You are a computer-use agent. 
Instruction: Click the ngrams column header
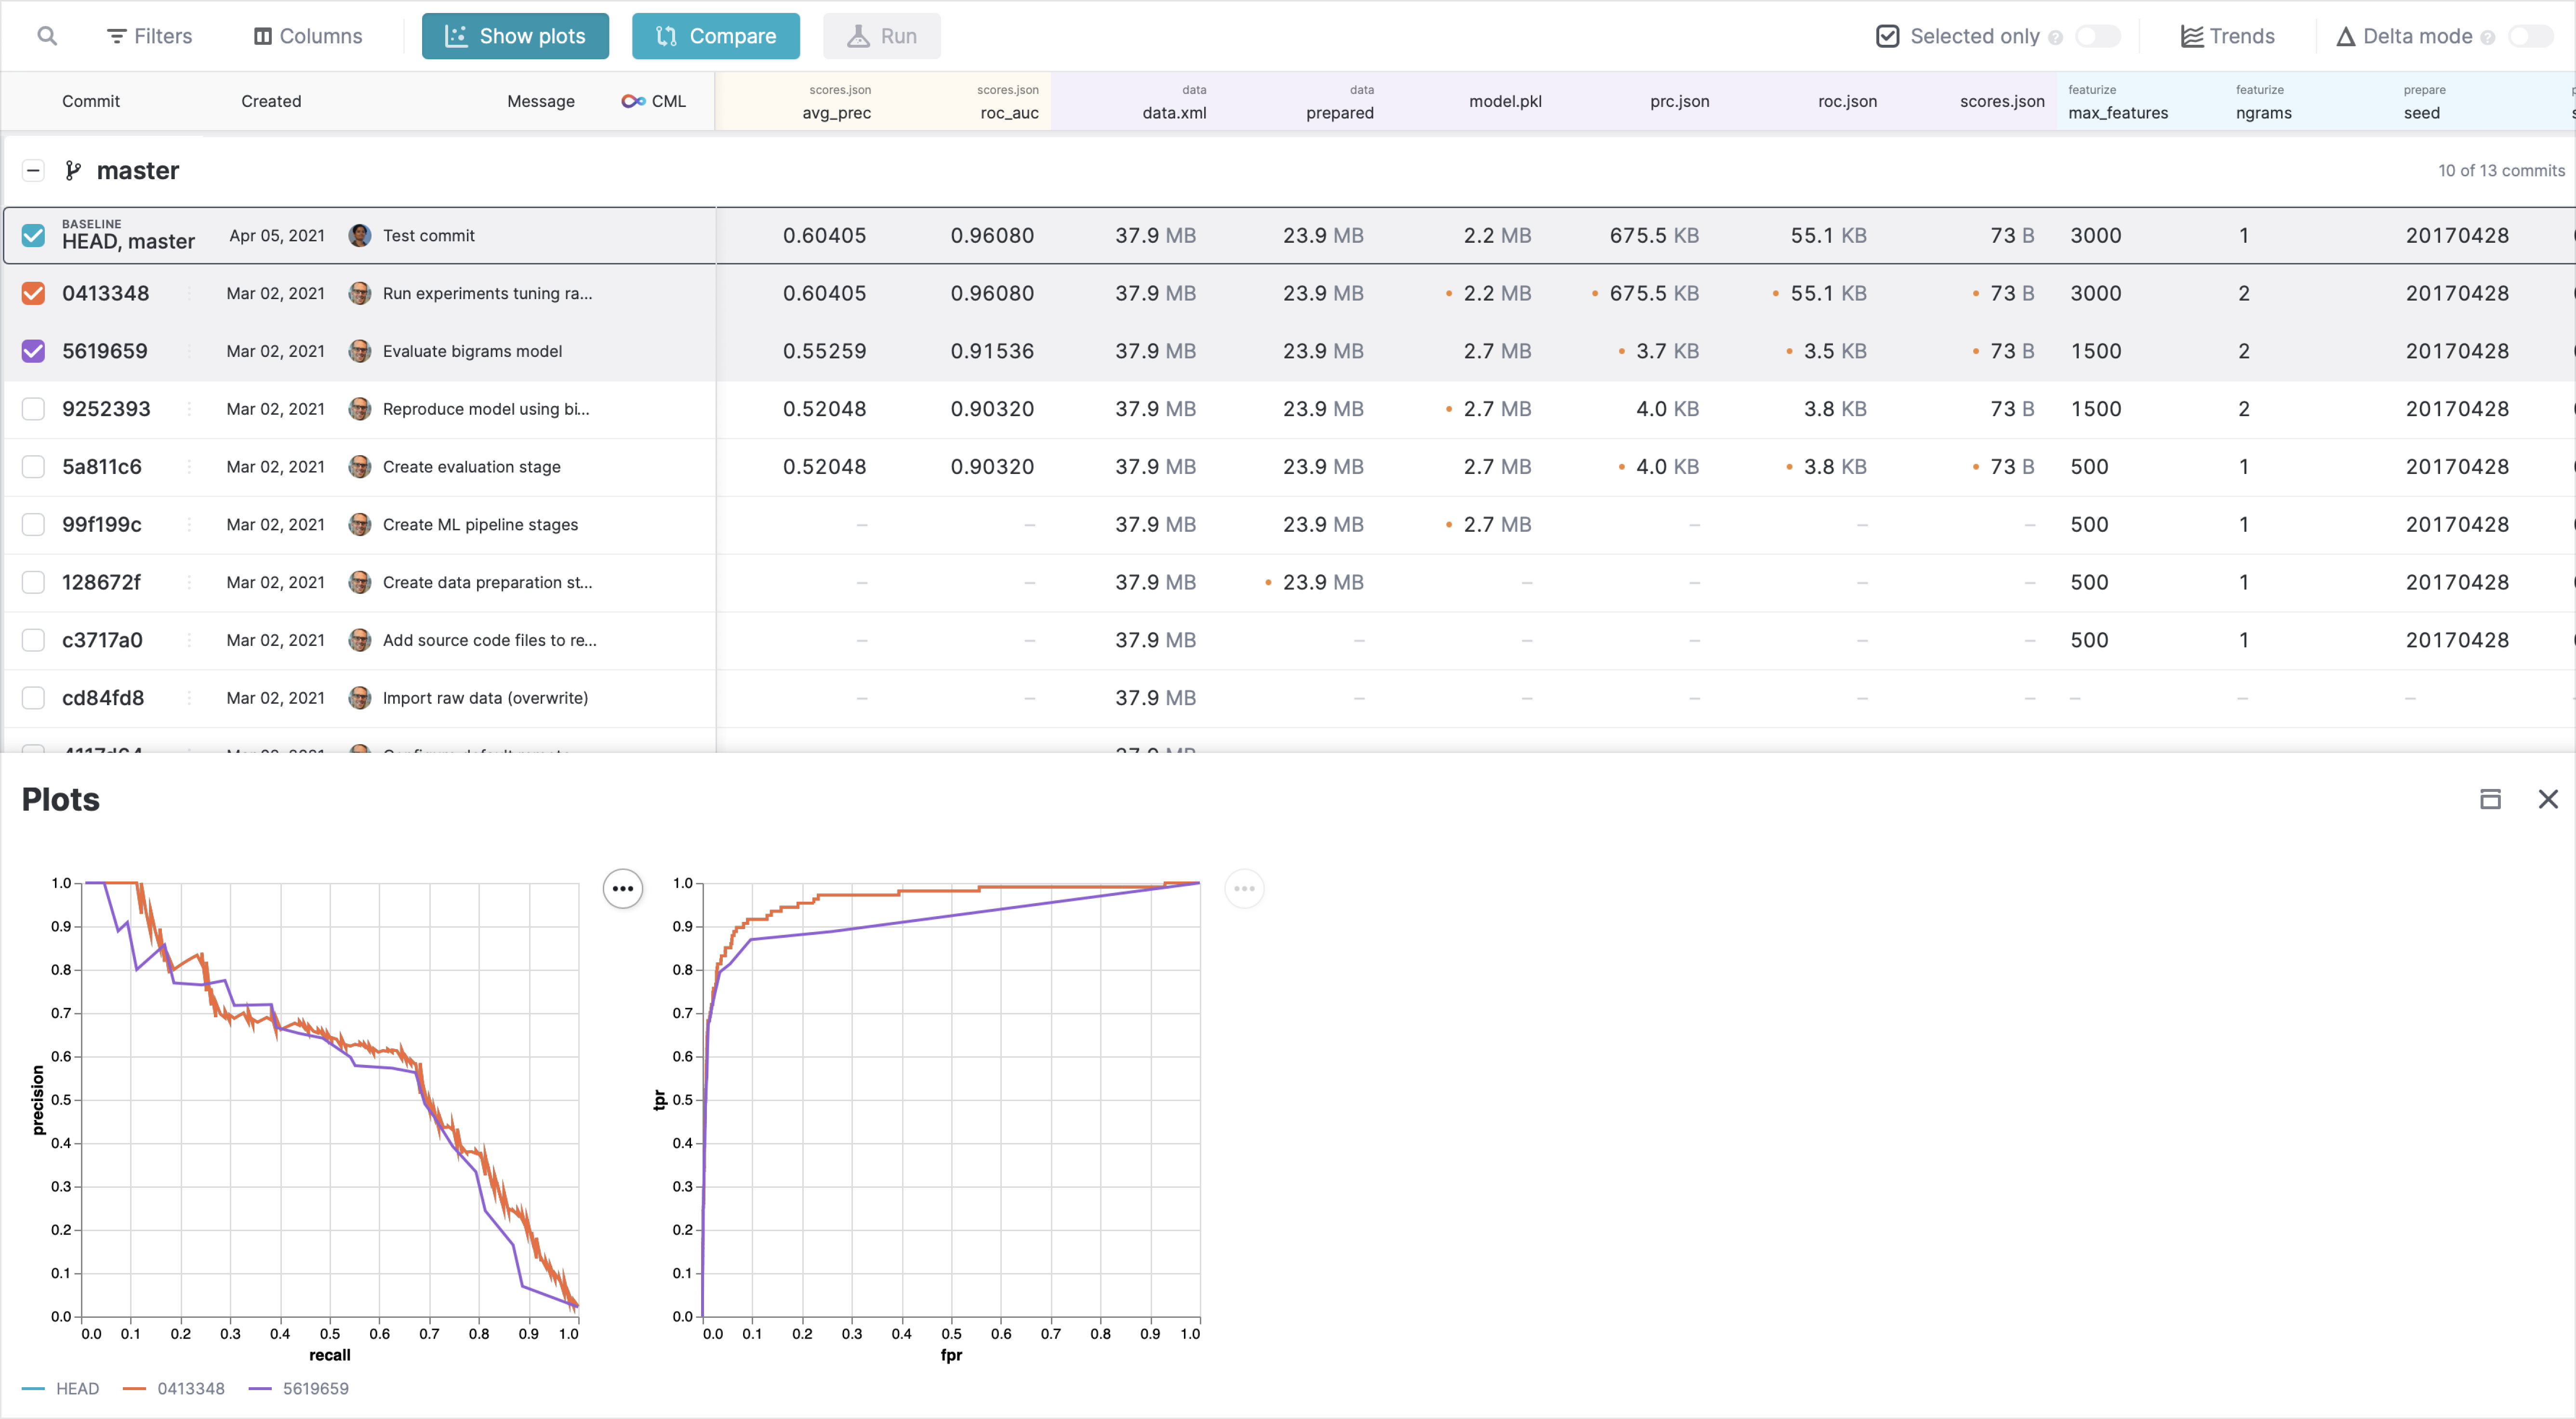point(2264,102)
